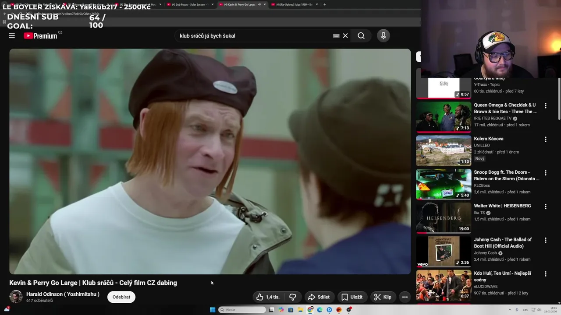The image size is (561, 315).
Task: Open Queen Omega & Chezidek video thumbnail
Action: [444, 117]
